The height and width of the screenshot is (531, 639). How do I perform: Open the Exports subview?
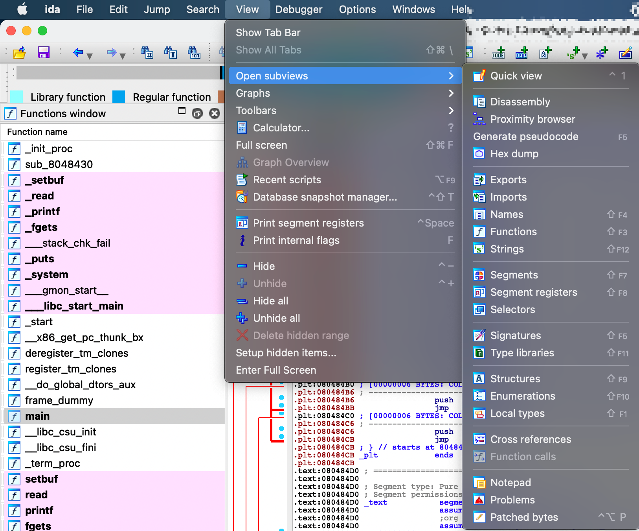[551, 180]
